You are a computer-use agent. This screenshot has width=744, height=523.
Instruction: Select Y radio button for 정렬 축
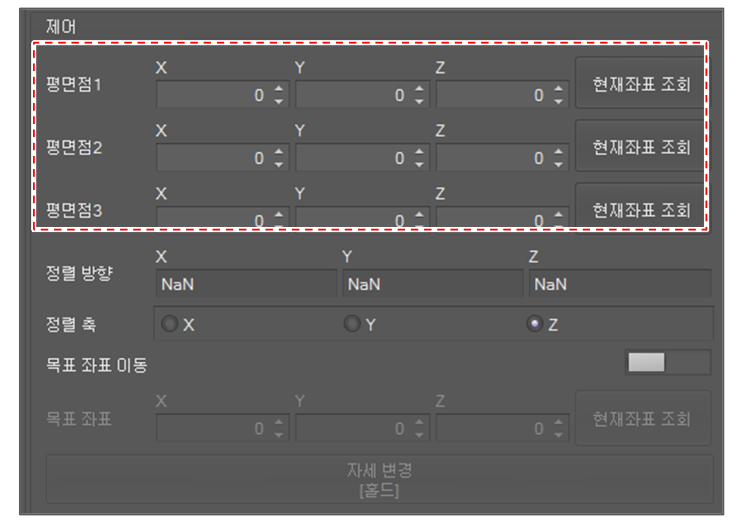352,323
